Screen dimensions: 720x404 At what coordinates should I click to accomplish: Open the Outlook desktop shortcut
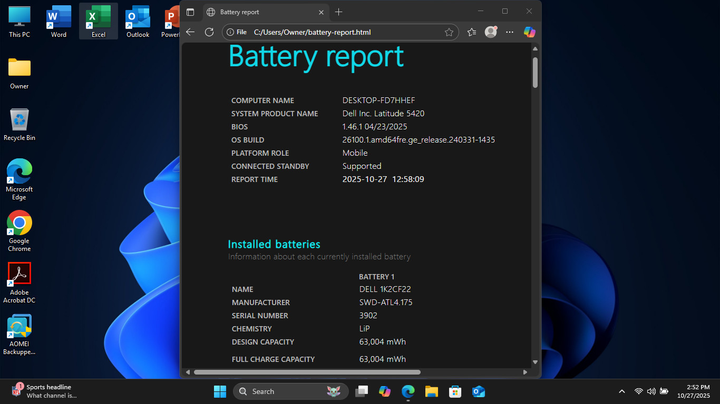[x=138, y=22]
